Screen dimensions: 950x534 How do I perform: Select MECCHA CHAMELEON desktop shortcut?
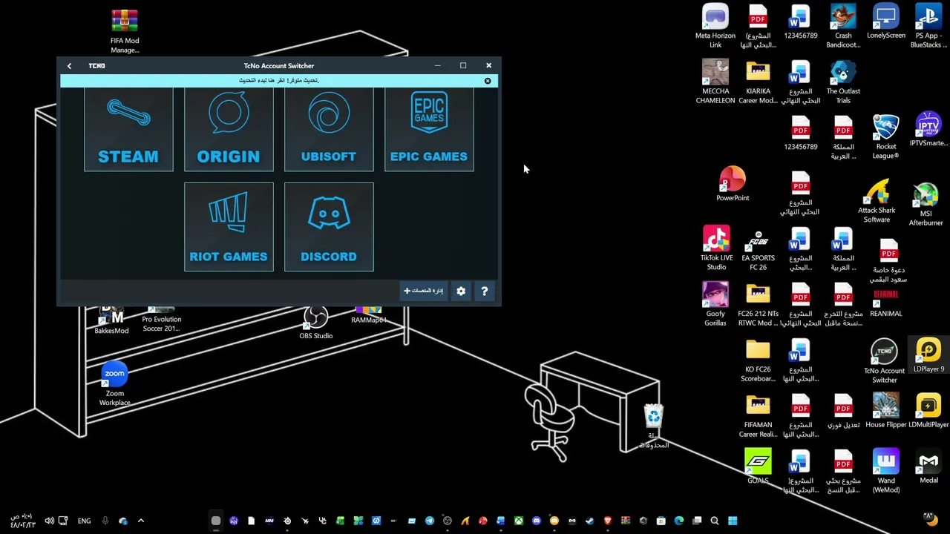(x=715, y=82)
